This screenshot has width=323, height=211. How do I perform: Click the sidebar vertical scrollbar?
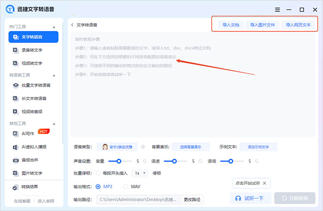point(62,82)
